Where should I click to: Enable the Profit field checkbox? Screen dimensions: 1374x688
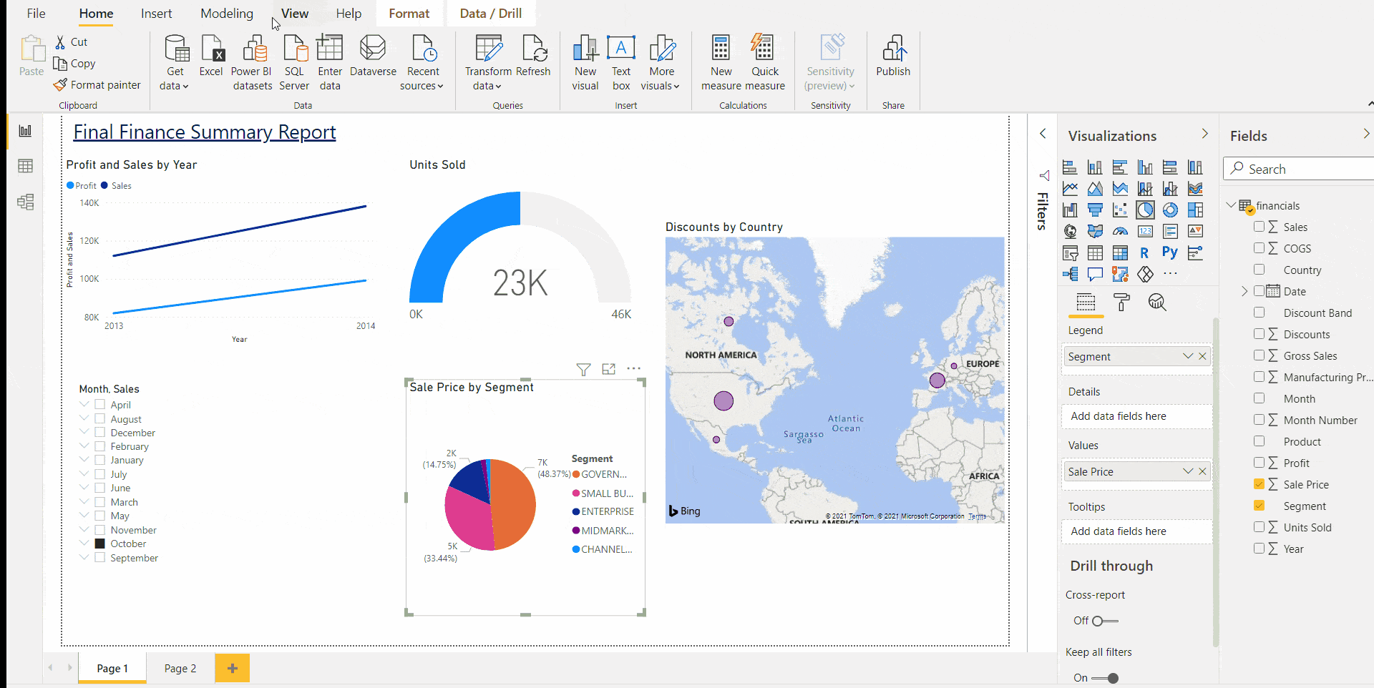[1259, 463]
